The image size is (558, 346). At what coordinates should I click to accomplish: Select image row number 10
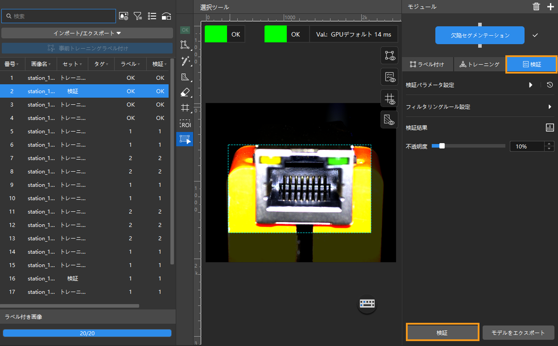click(84, 198)
